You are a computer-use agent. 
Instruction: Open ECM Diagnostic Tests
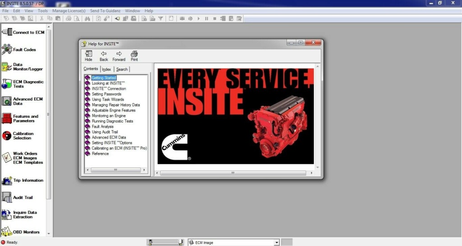23,84
